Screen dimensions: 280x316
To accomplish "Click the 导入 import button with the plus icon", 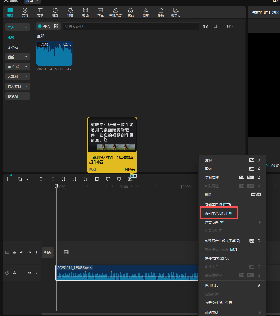I will (44, 26).
